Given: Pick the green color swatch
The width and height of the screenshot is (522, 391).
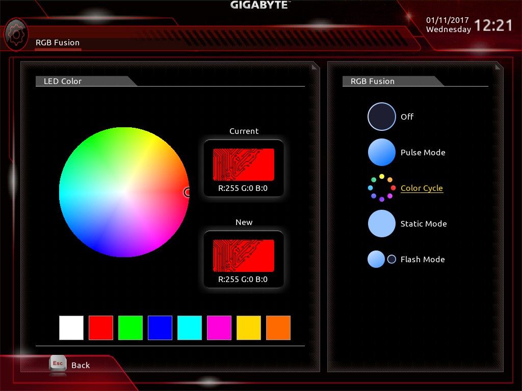Looking at the screenshot, I should tap(130, 328).
